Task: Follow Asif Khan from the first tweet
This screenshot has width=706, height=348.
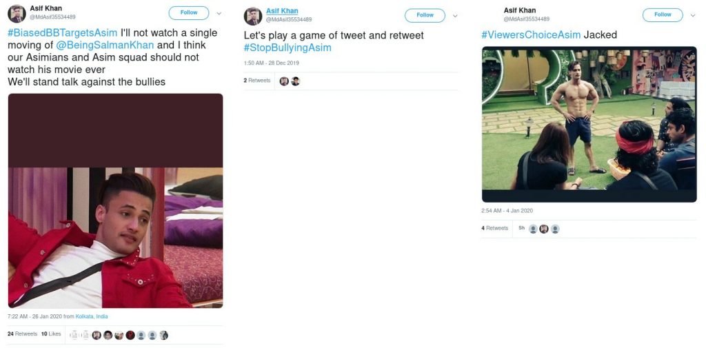Action: [189, 13]
